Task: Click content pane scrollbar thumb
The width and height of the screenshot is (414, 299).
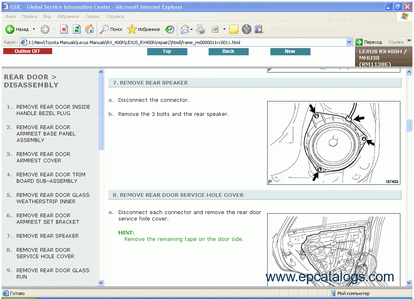Action: (409, 125)
